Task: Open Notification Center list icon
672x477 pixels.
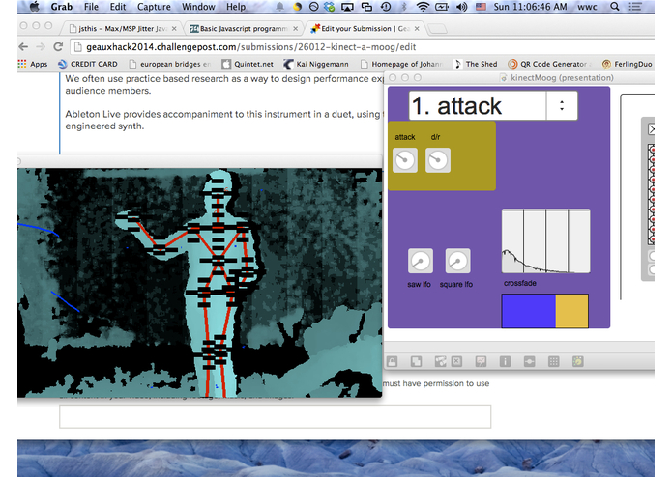Action: tap(634, 7)
